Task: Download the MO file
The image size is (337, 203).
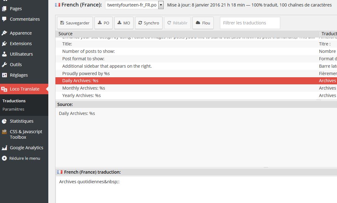Action: [x=124, y=23]
